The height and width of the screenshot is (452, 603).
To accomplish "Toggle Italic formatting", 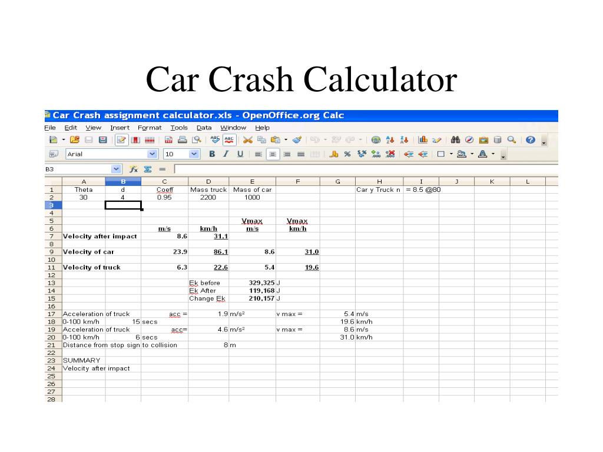I will pos(226,154).
